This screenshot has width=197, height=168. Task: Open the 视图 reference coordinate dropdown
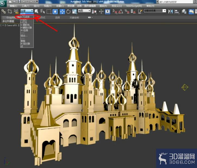(84, 11)
